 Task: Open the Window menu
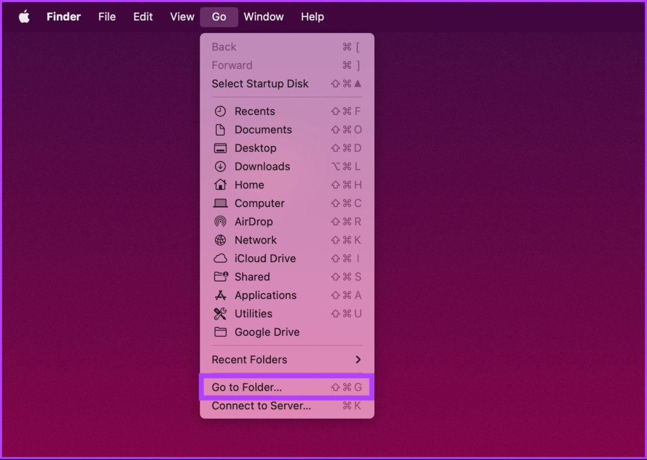tap(263, 17)
